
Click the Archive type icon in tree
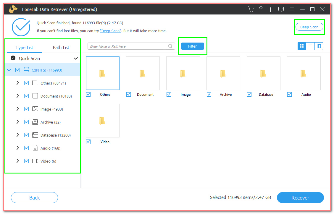click(35, 122)
